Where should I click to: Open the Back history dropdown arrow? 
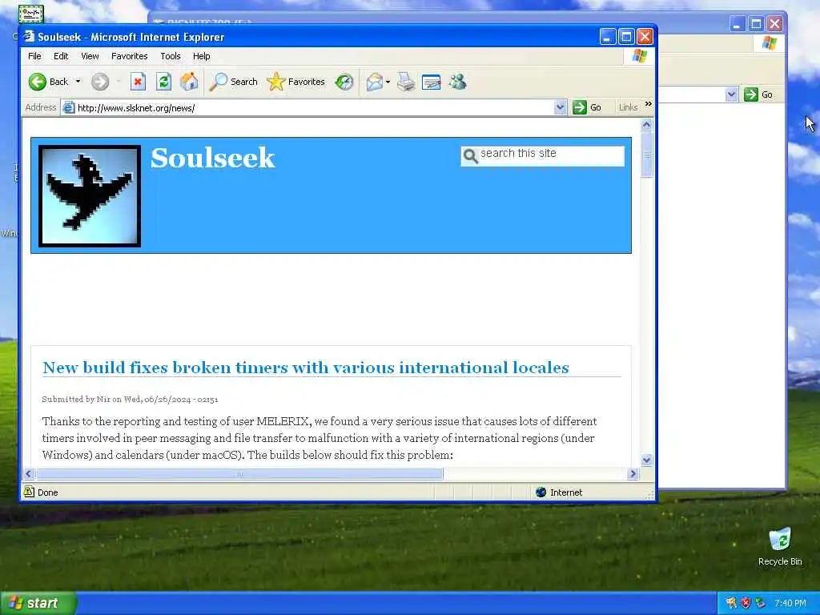[78, 82]
